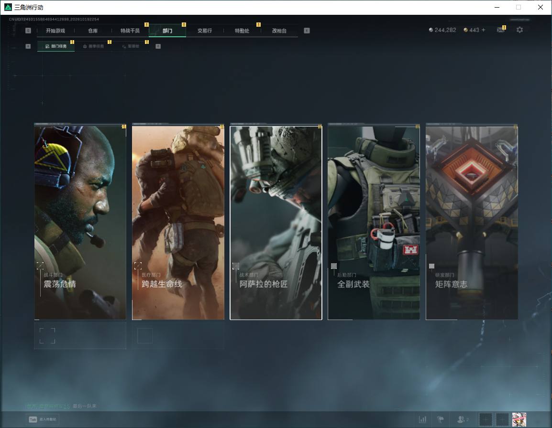Image resolution: width=552 pixels, height=428 pixels.
Task: Open the 矩阵意志 research department card
Action: coord(472,222)
